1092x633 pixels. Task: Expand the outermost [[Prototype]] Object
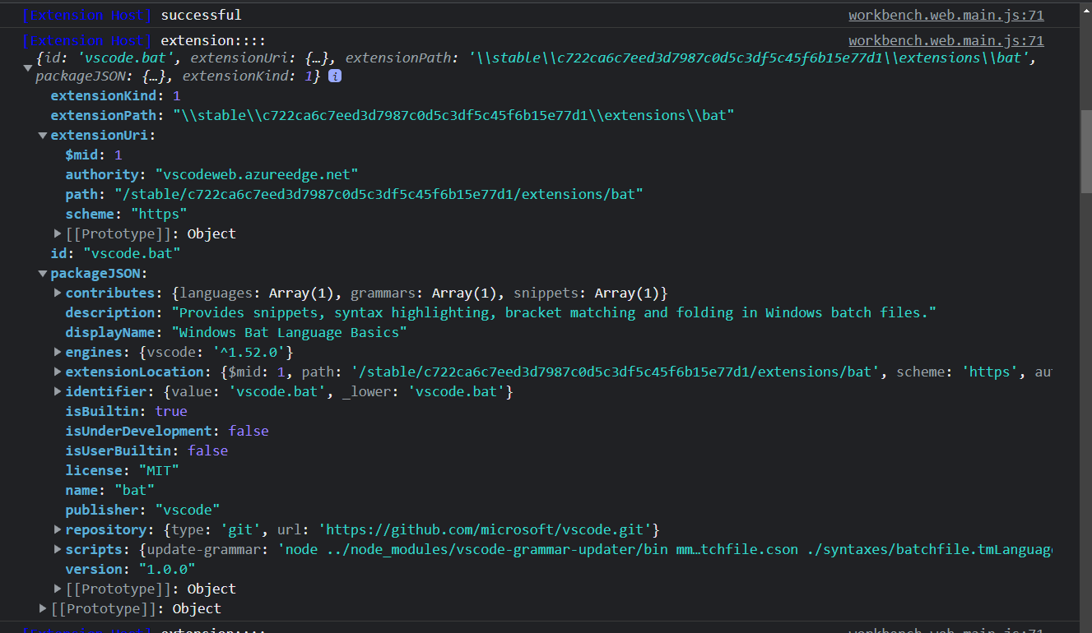(x=42, y=608)
